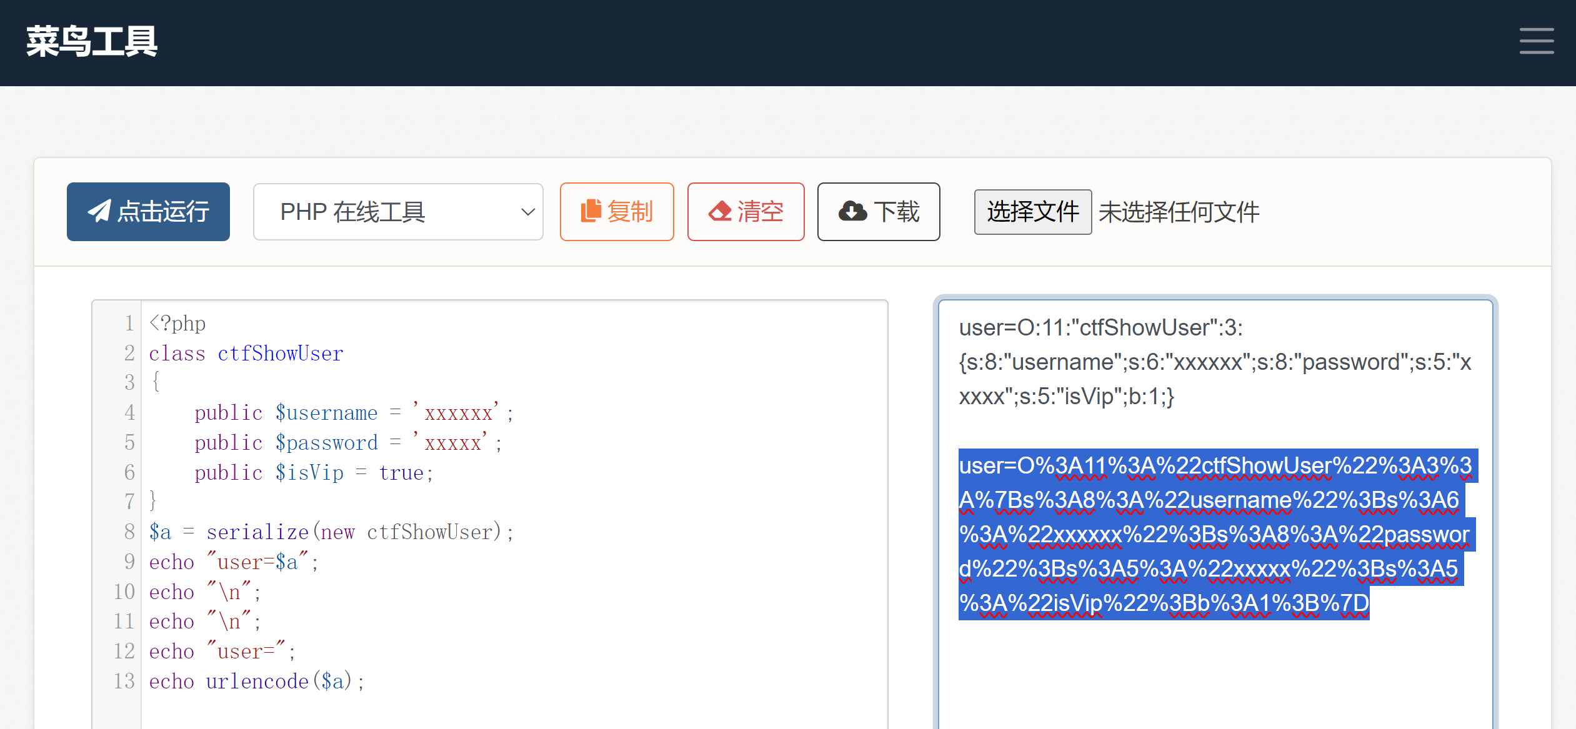Click the eraser clear icon
Image resolution: width=1576 pixels, height=729 pixels.
click(720, 211)
